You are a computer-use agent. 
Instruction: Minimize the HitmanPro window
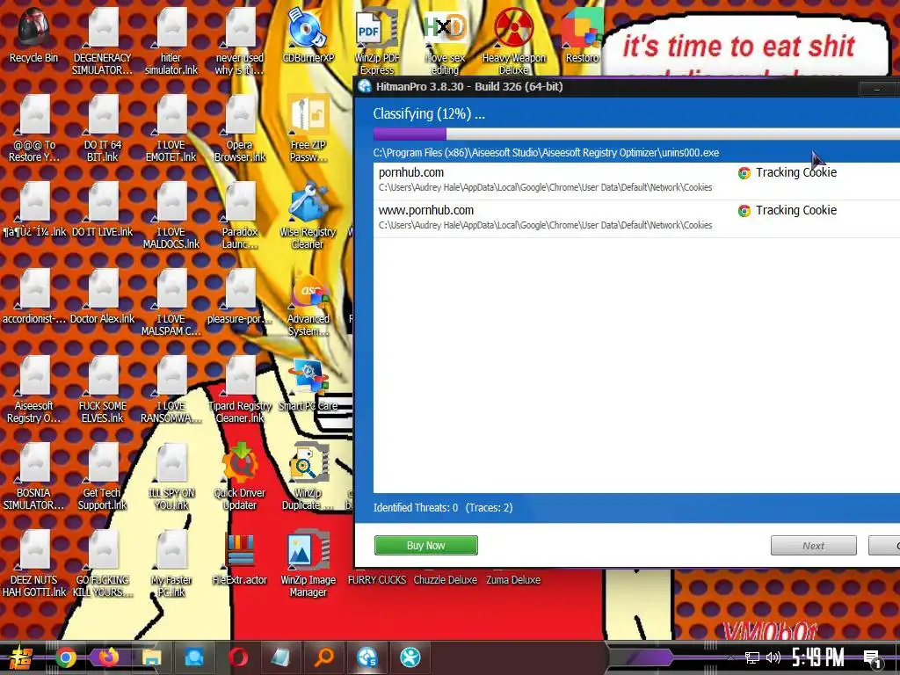877,89
